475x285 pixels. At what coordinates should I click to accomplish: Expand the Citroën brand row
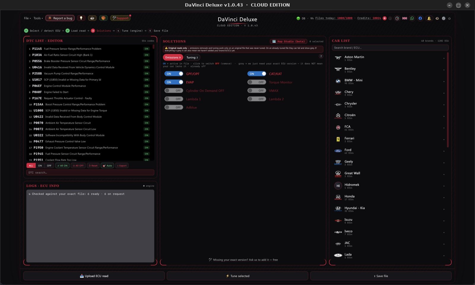click(x=389, y=116)
